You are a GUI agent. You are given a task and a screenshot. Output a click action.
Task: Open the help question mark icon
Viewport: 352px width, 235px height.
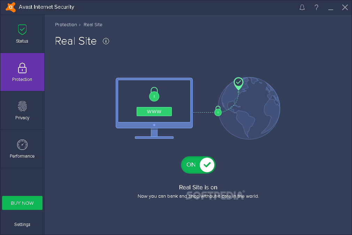(x=316, y=7)
